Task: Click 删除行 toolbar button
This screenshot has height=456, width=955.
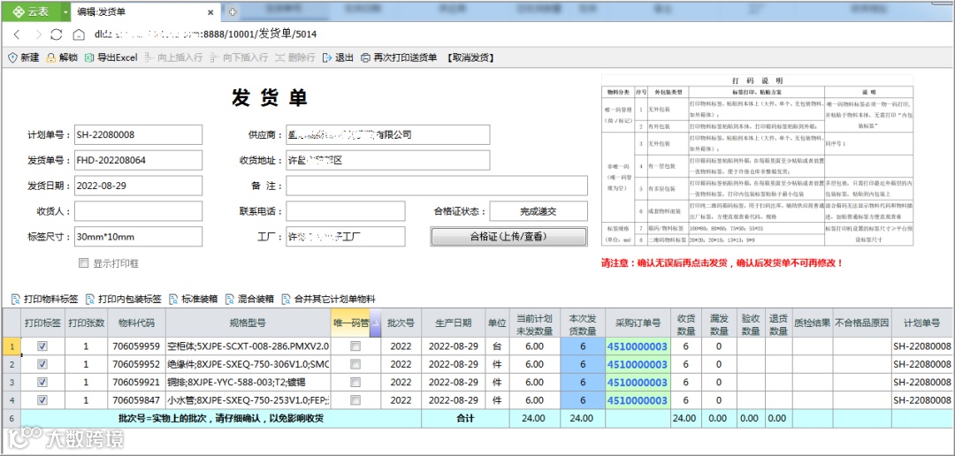Action: 294,57
